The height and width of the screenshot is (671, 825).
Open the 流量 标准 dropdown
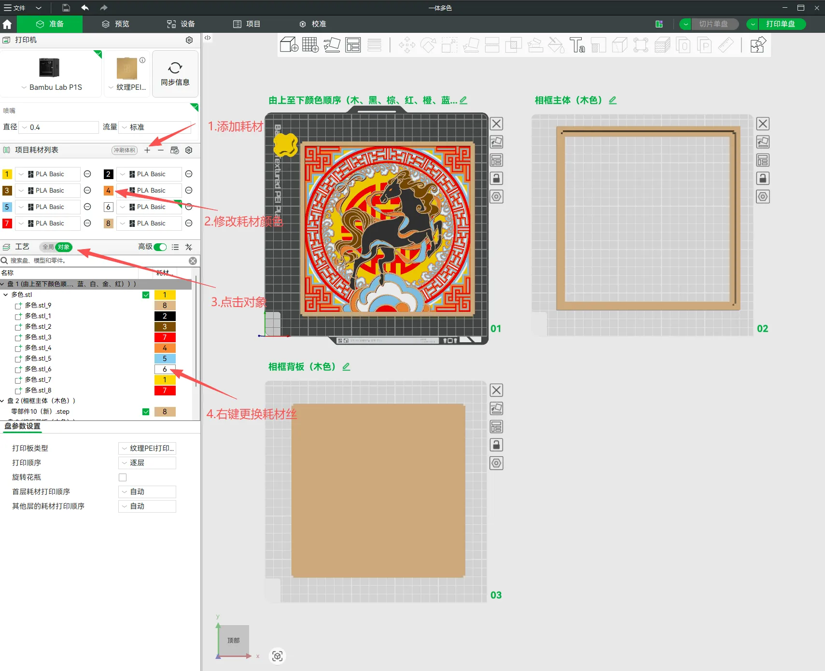pos(155,127)
